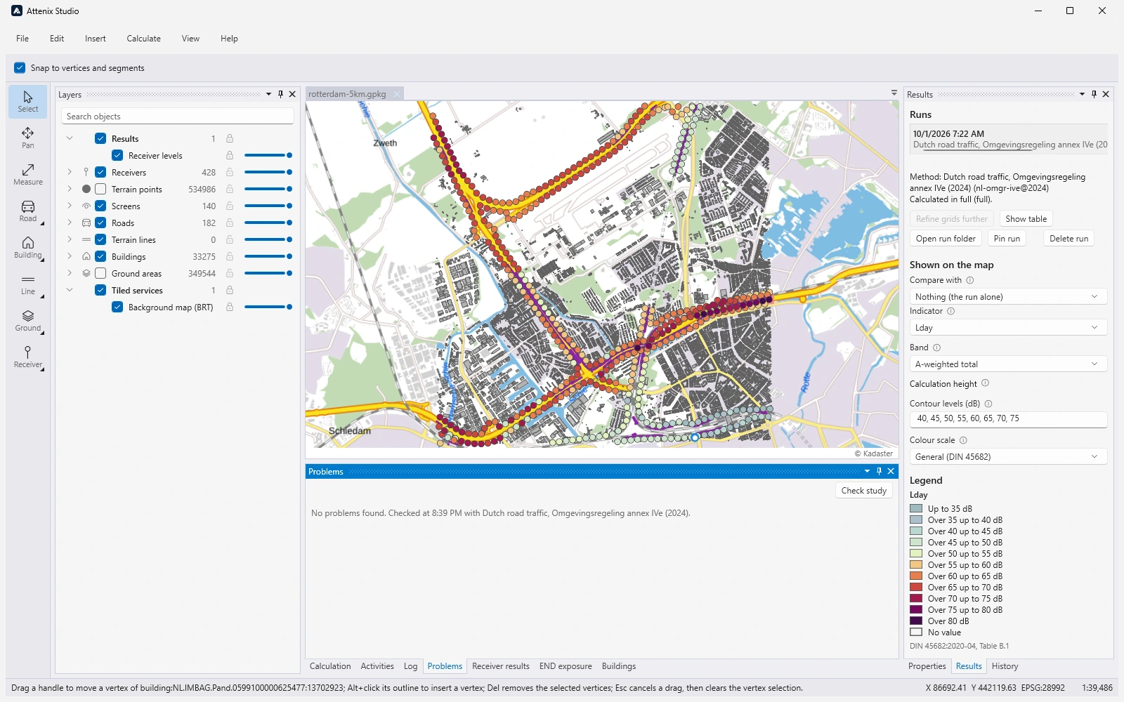Disable Snap to vertices and segments
The image size is (1124, 702).
coord(20,68)
